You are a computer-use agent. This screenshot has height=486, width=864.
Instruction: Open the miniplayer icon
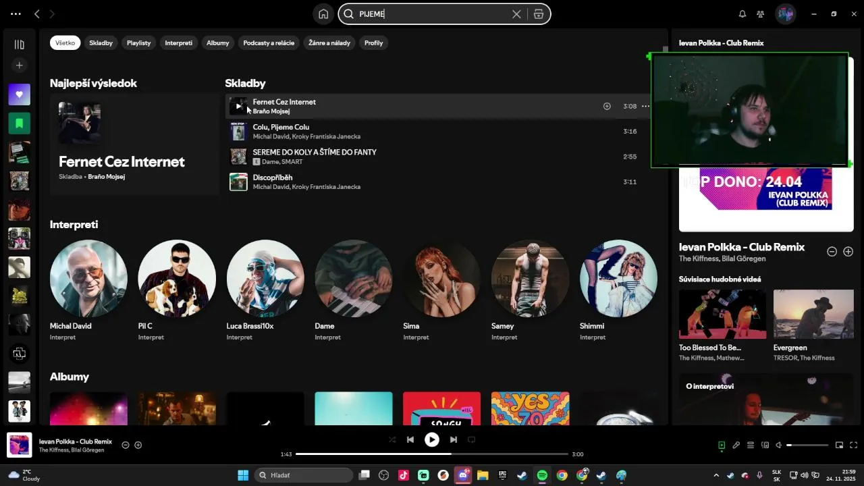[x=840, y=445]
